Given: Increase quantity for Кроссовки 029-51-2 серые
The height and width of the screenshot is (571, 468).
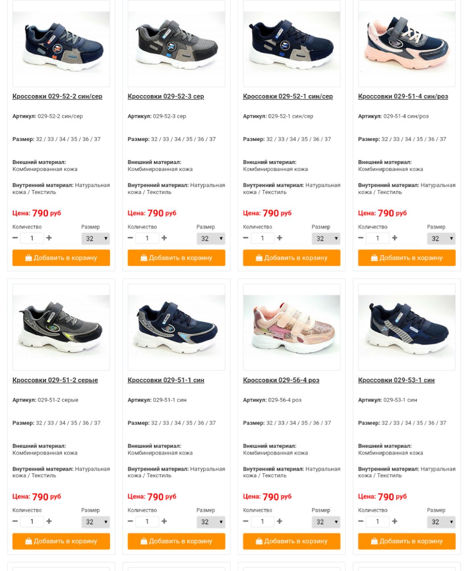Looking at the screenshot, I should click(x=49, y=521).
